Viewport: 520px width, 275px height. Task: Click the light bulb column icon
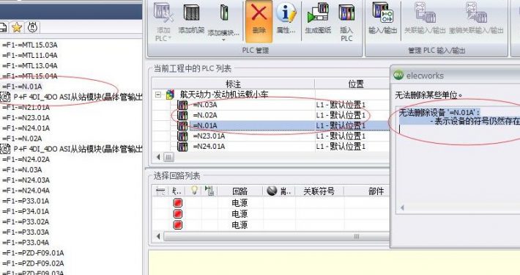[x=194, y=191]
